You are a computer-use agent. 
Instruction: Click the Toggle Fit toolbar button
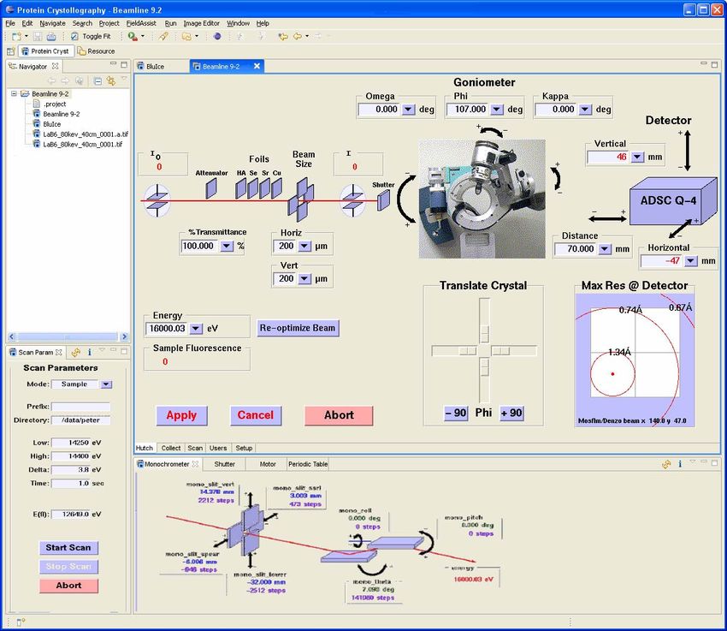[91, 36]
